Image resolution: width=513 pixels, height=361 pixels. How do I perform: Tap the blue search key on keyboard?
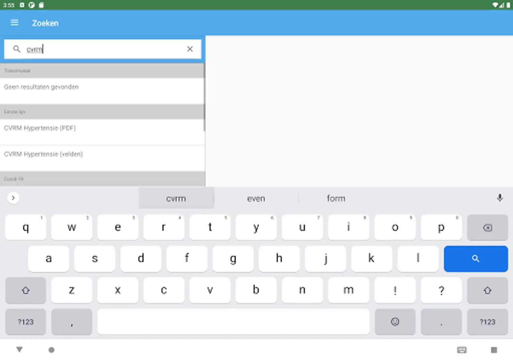click(x=476, y=259)
